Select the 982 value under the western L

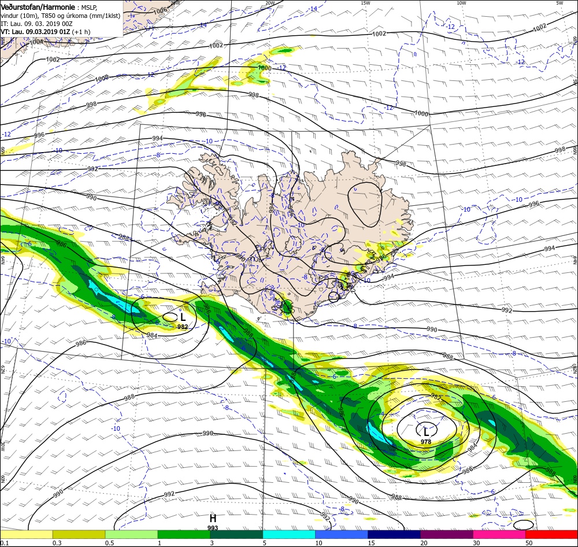(x=183, y=327)
